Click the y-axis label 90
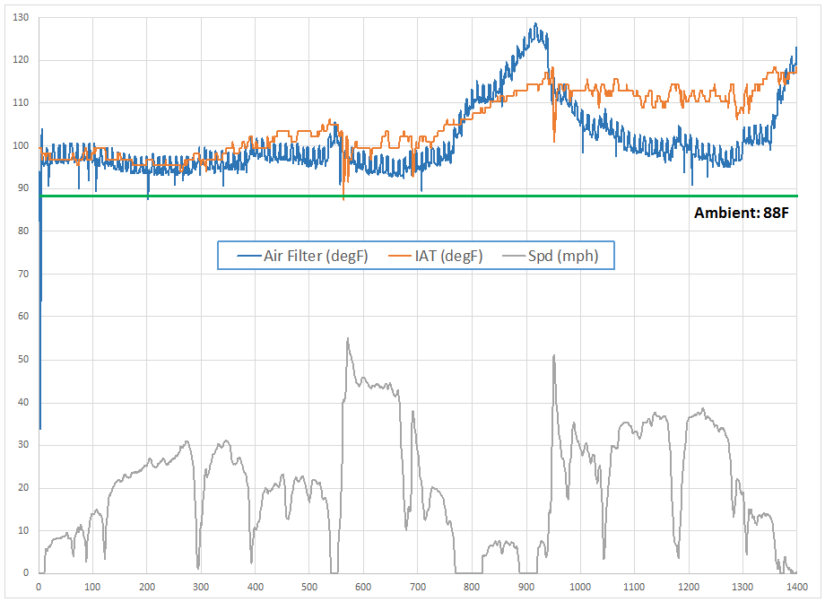The height and width of the screenshot is (602, 825). [x=22, y=188]
